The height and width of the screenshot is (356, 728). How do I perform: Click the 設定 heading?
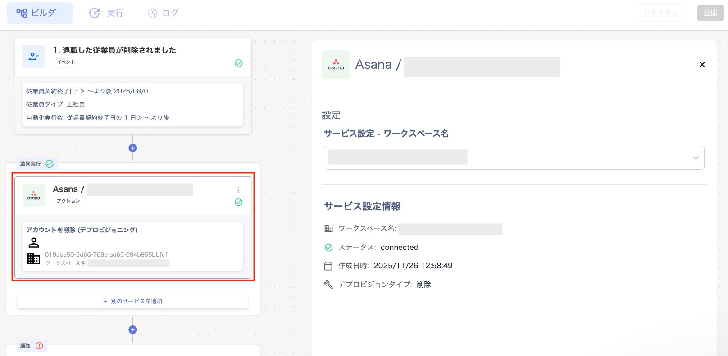tap(331, 116)
